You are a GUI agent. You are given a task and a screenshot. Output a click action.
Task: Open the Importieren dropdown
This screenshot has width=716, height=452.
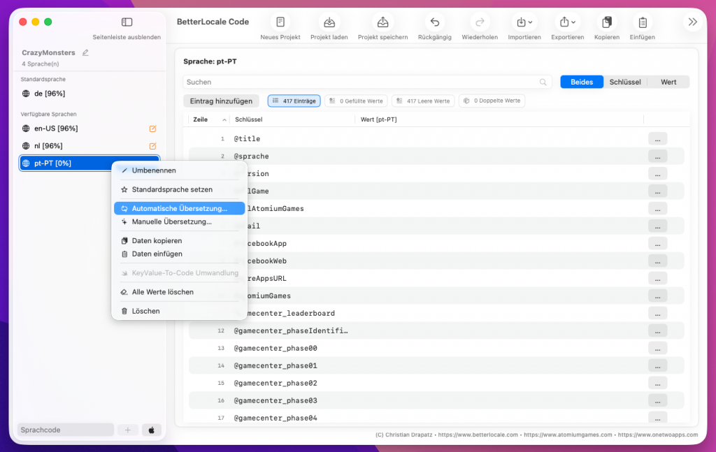(x=523, y=22)
